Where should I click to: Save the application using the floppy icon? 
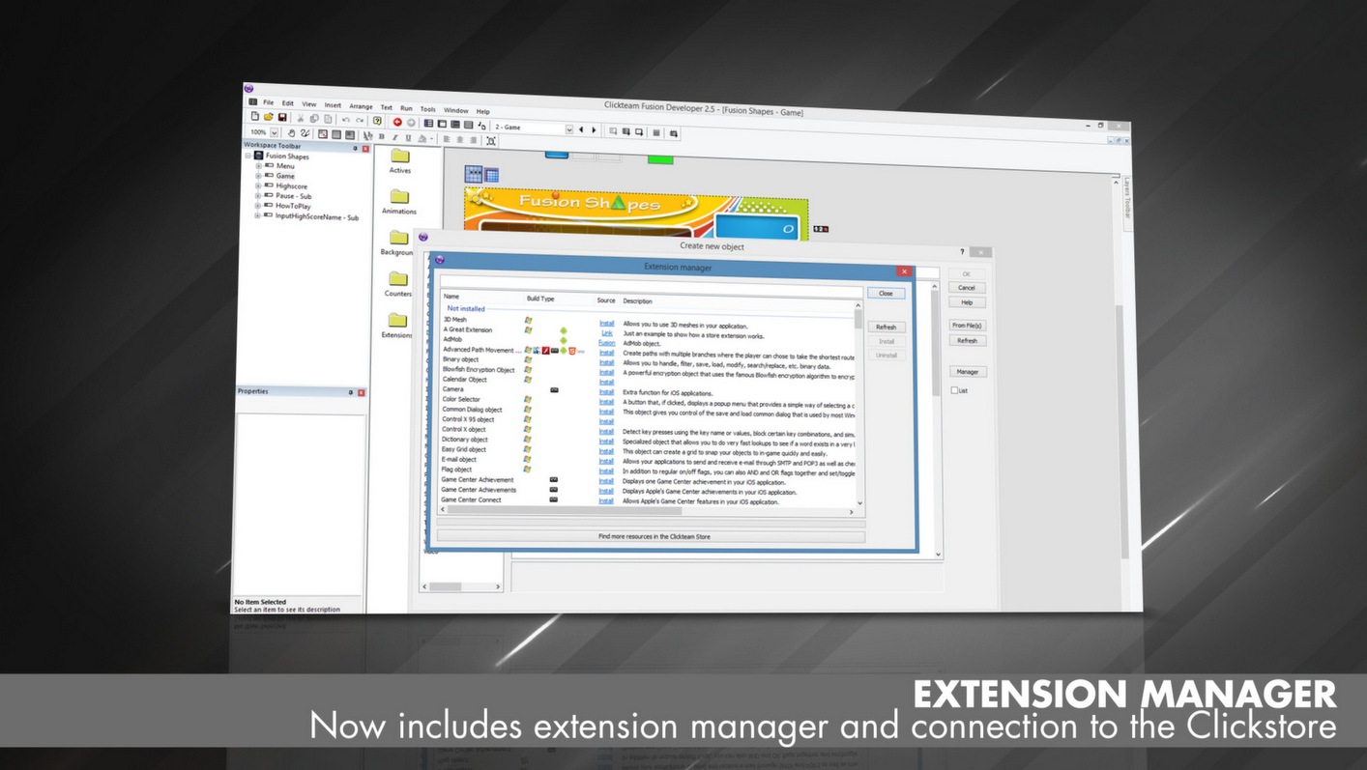(282, 117)
